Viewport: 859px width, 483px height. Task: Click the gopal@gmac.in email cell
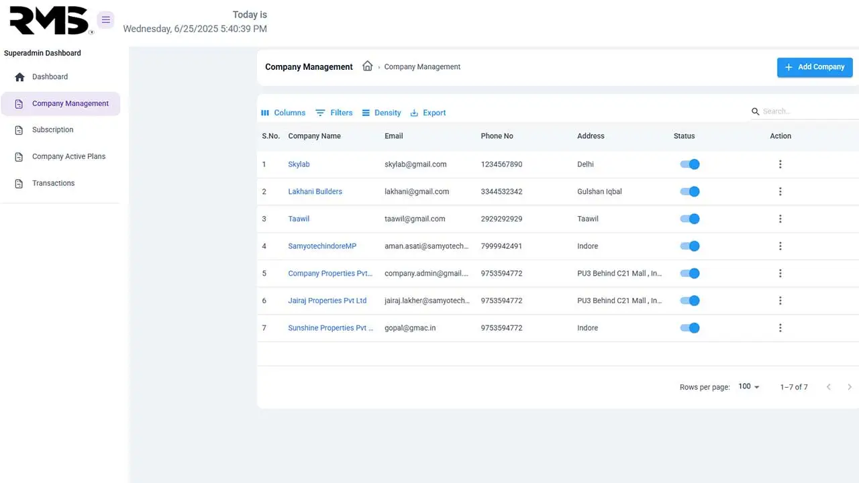(x=410, y=328)
